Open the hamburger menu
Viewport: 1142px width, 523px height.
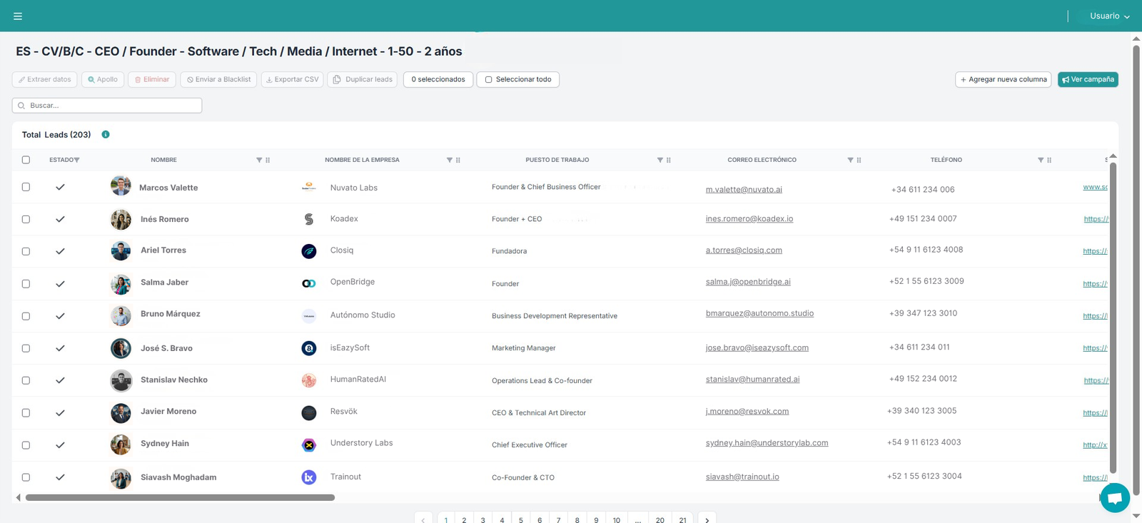click(x=18, y=16)
